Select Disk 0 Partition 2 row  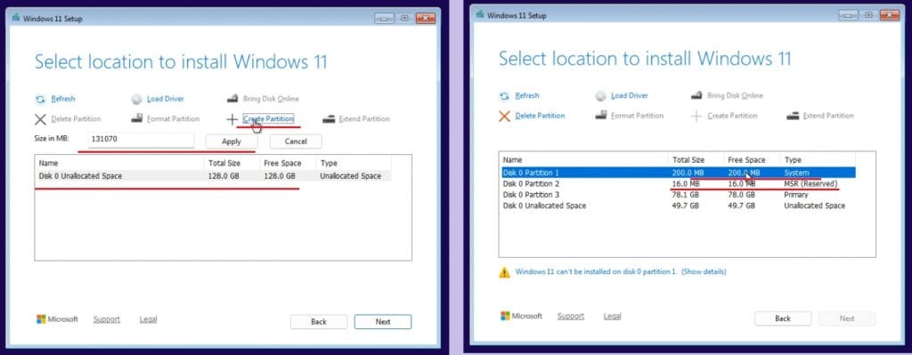[678, 183]
